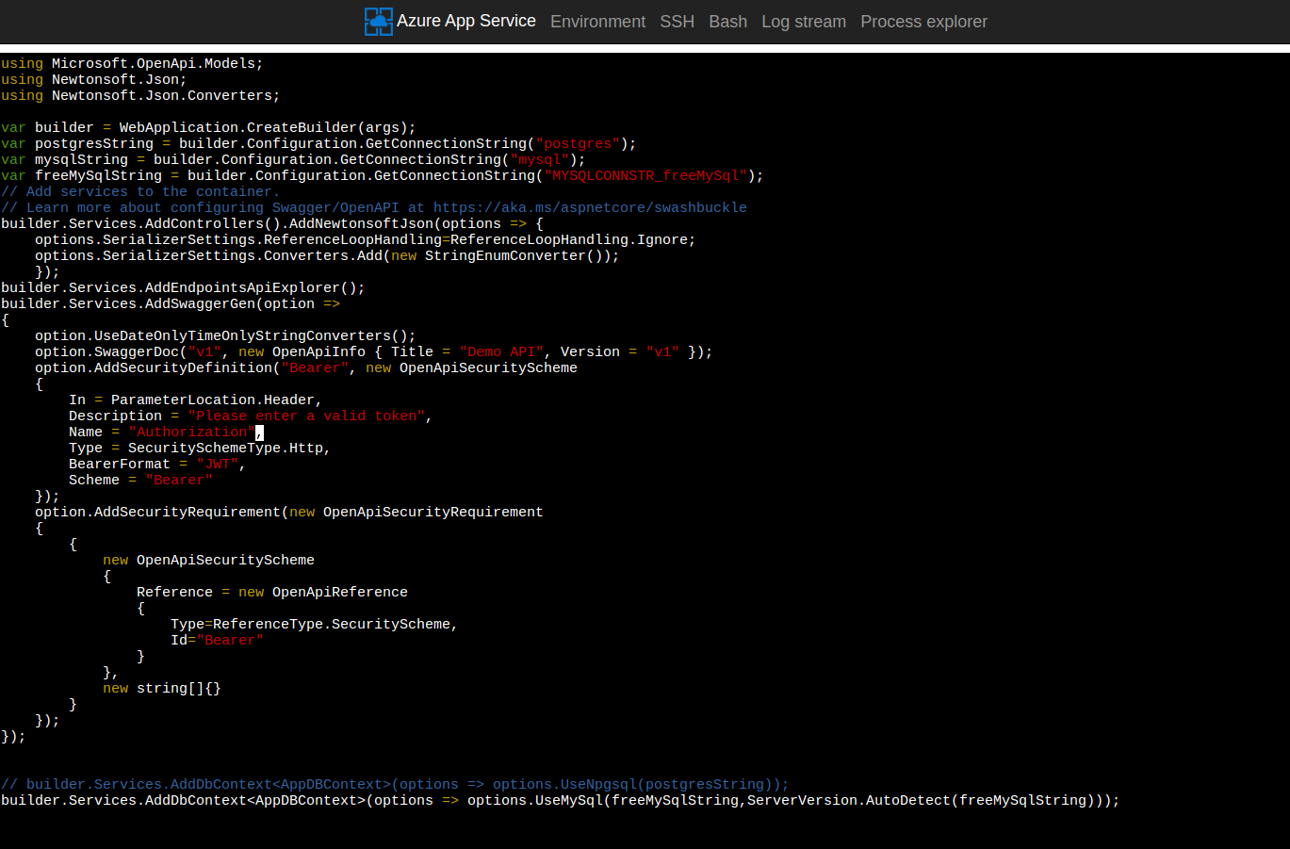Click the UseDateOnlyTimeOnlyStringConverters() line
Image resolution: width=1290 pixels, height=849 pixels.
click(x=225, y=335)
